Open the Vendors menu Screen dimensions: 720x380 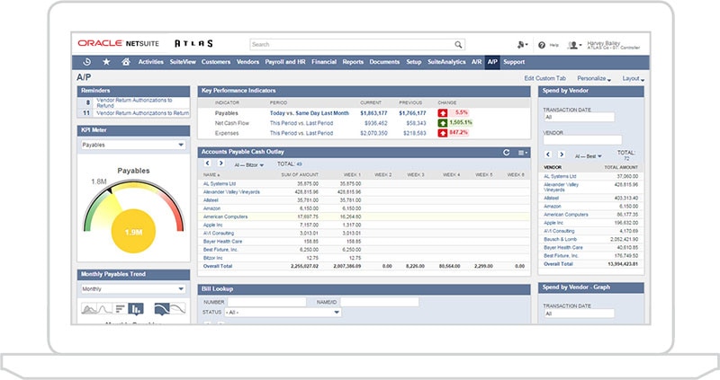(249, 62)
